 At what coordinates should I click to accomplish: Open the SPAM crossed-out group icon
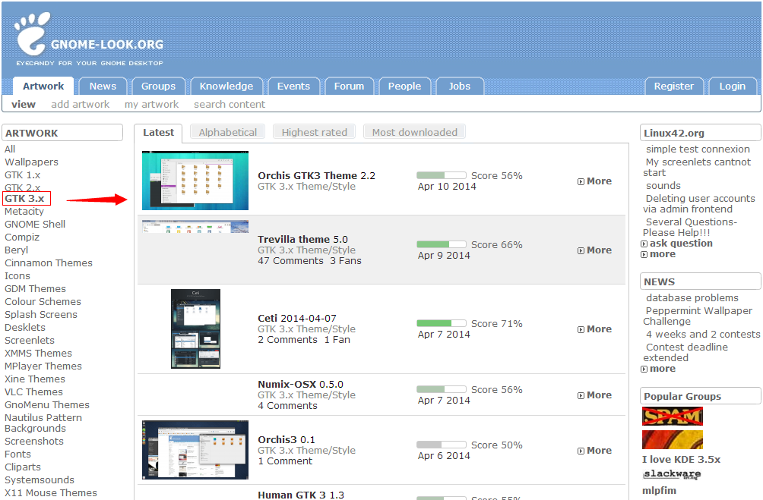click(672, 416)
